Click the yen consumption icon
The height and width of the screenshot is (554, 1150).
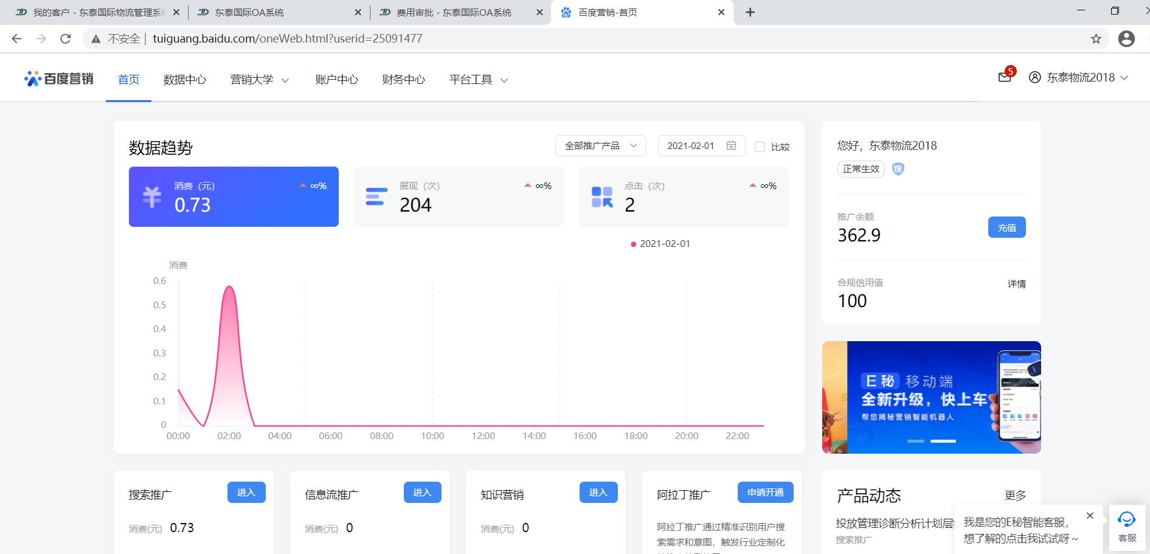point(152,197)
